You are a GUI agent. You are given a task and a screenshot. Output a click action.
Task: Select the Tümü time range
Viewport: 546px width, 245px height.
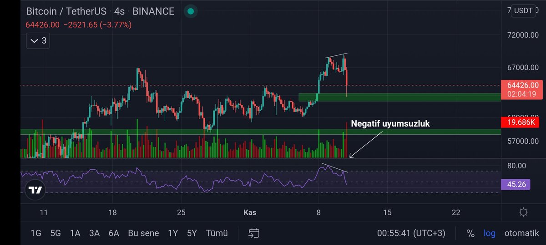pyautogui.click(x=217, y=233)
